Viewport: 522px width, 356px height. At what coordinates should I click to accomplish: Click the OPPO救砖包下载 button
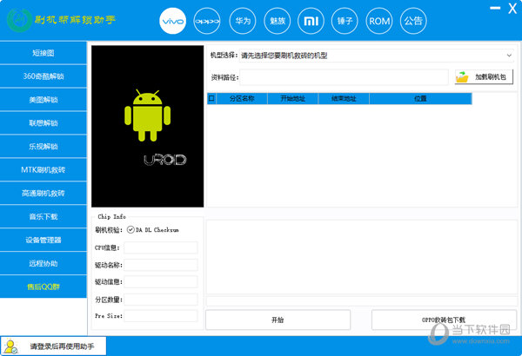444,320
